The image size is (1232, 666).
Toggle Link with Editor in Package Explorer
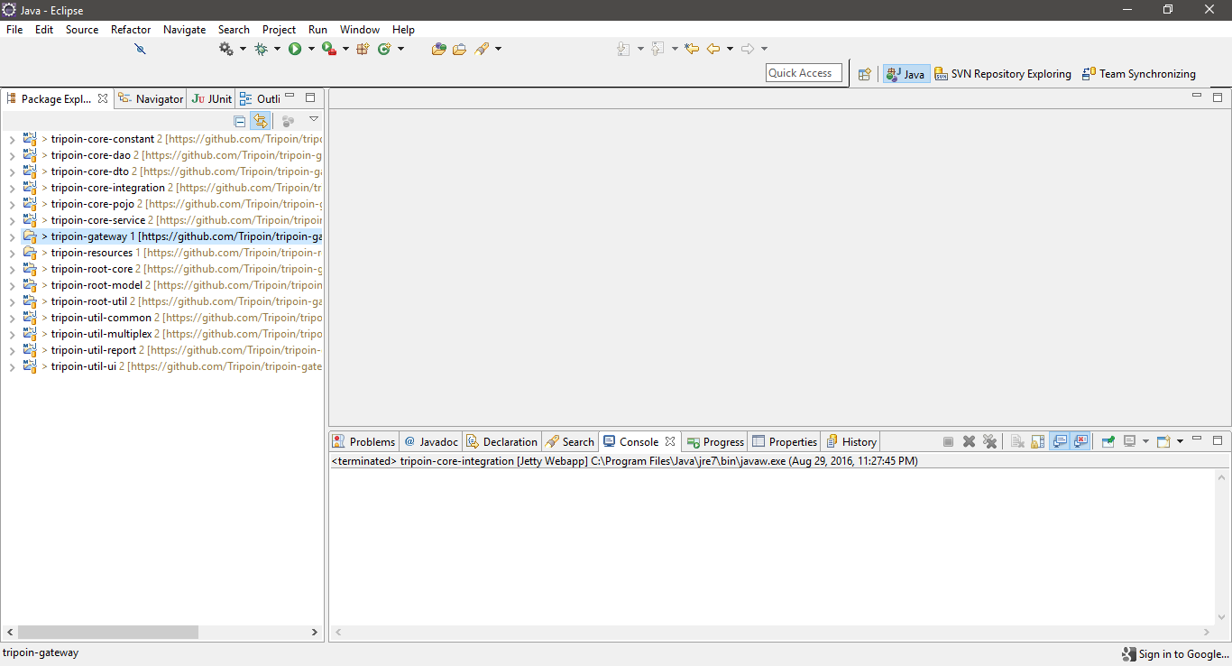click(261, 121)
